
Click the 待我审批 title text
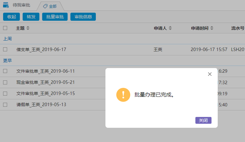click(21, 5)
